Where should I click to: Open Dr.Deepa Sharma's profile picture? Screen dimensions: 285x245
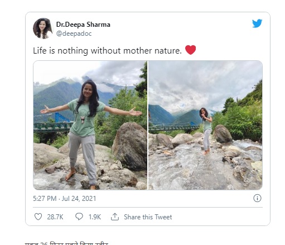coord(43,28)
